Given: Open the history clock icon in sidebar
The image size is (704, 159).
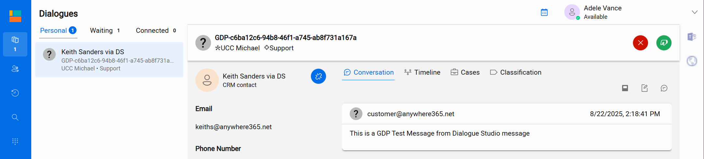Looking at the screenshot, I should [x=15, y=93].
